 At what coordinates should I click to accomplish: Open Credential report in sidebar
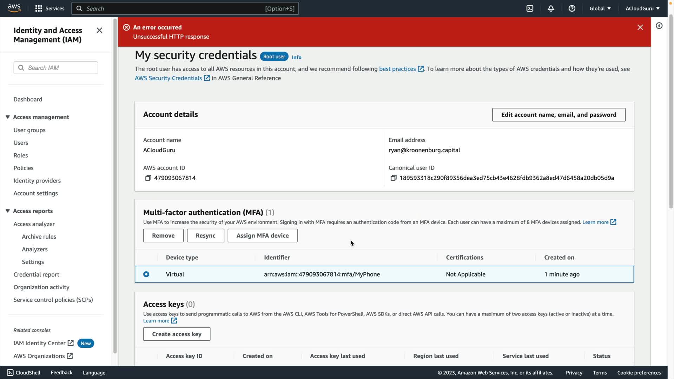click(x=36, y=274)
